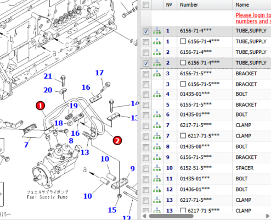Click hierarchy icon for row 6 BOLT
The image size is (271, 220).
tap(157, 114)
